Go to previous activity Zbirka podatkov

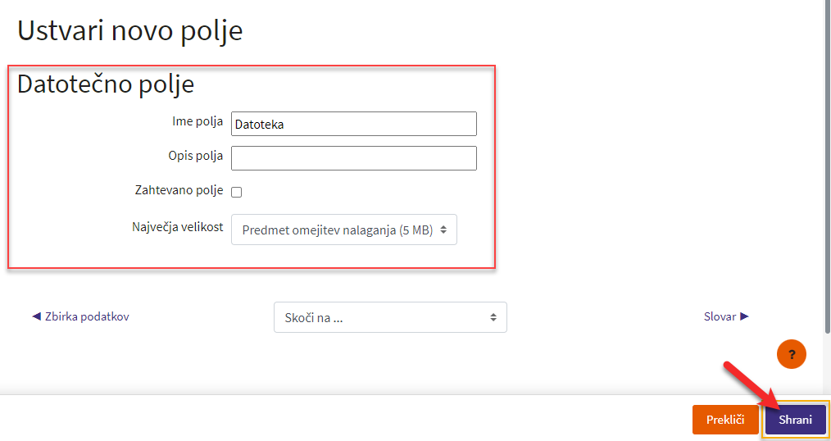pos(80,316)
